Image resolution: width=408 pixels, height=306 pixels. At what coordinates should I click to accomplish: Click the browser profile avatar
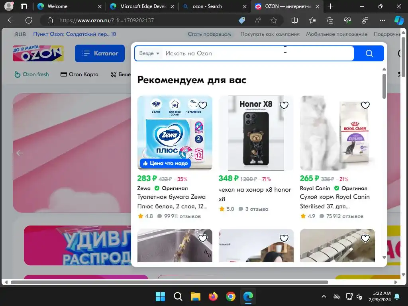pyautogui.click(x=9, y=6)
